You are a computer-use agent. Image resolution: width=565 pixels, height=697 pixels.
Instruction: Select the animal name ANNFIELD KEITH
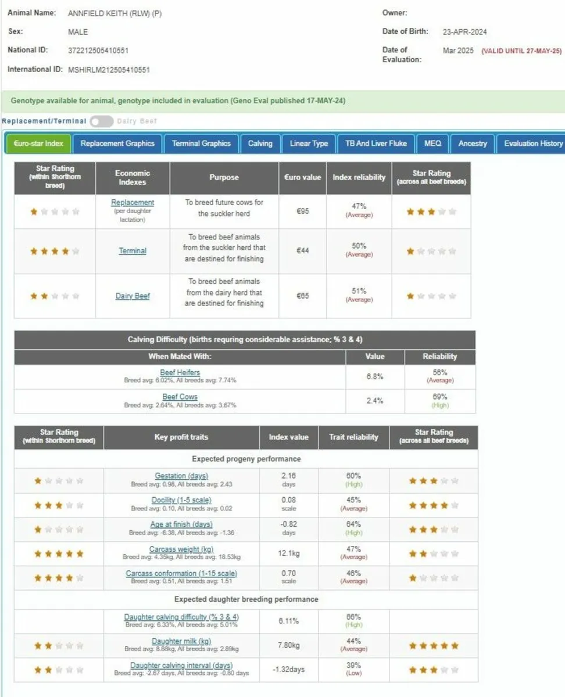pyautogui.click(x=115, y=14)
